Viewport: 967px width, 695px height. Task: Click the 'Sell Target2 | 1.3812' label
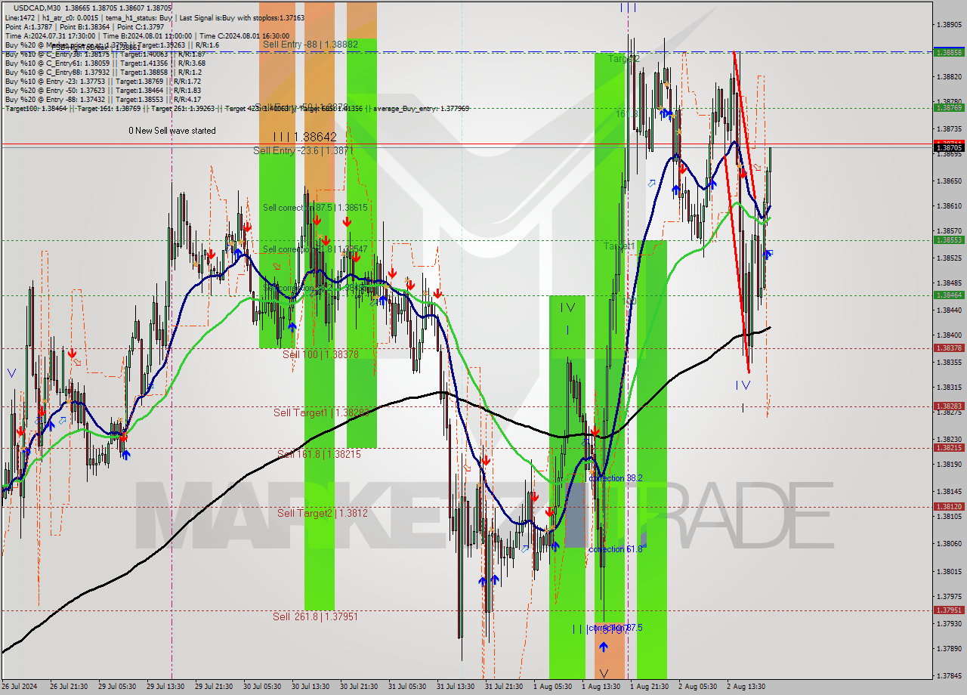pyautogui.click(x=322, y=513)
